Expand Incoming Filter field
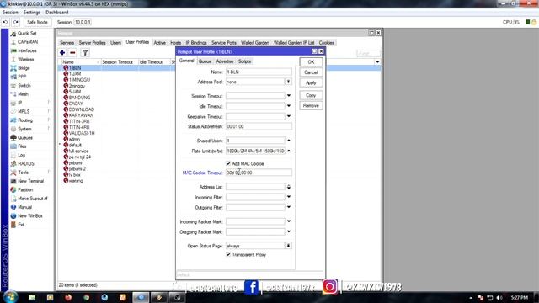539x303 pixels. [x=289, y=197]
